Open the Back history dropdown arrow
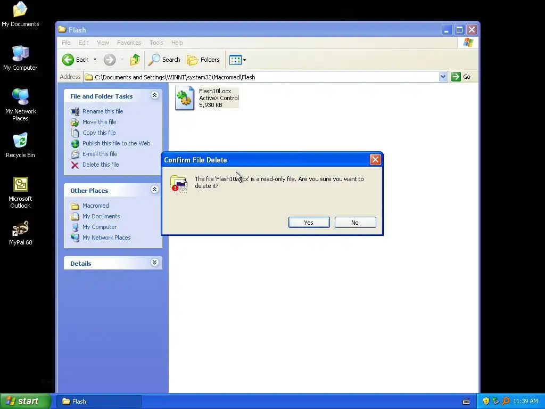Viewport: 545px width, 409px height. point(95,60)
